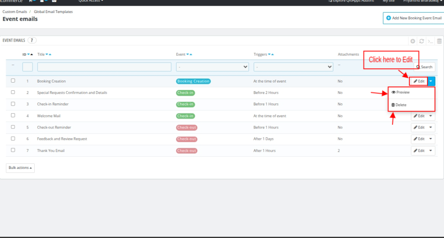Screen dimensions: 444x238
Task: Open the Event filter dropdown
Action: coord(212,67)
